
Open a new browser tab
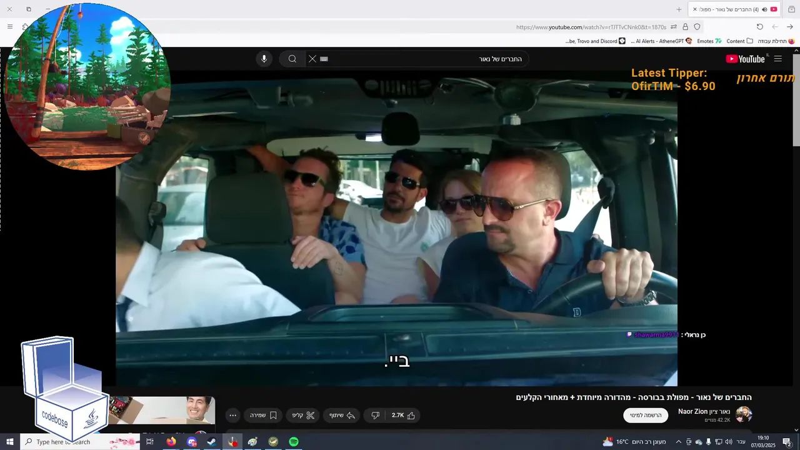tap(679, 9)
